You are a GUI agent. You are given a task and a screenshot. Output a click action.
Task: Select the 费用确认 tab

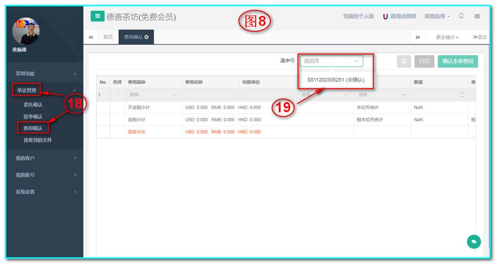coord(136,37)
